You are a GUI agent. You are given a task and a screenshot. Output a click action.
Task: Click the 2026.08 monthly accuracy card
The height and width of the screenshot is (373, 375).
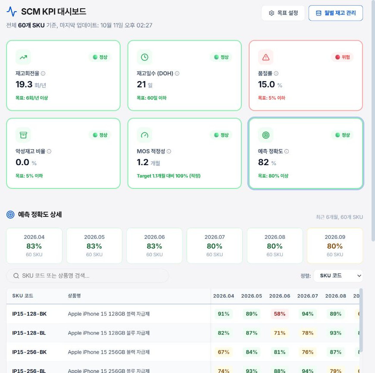(275, 246)
